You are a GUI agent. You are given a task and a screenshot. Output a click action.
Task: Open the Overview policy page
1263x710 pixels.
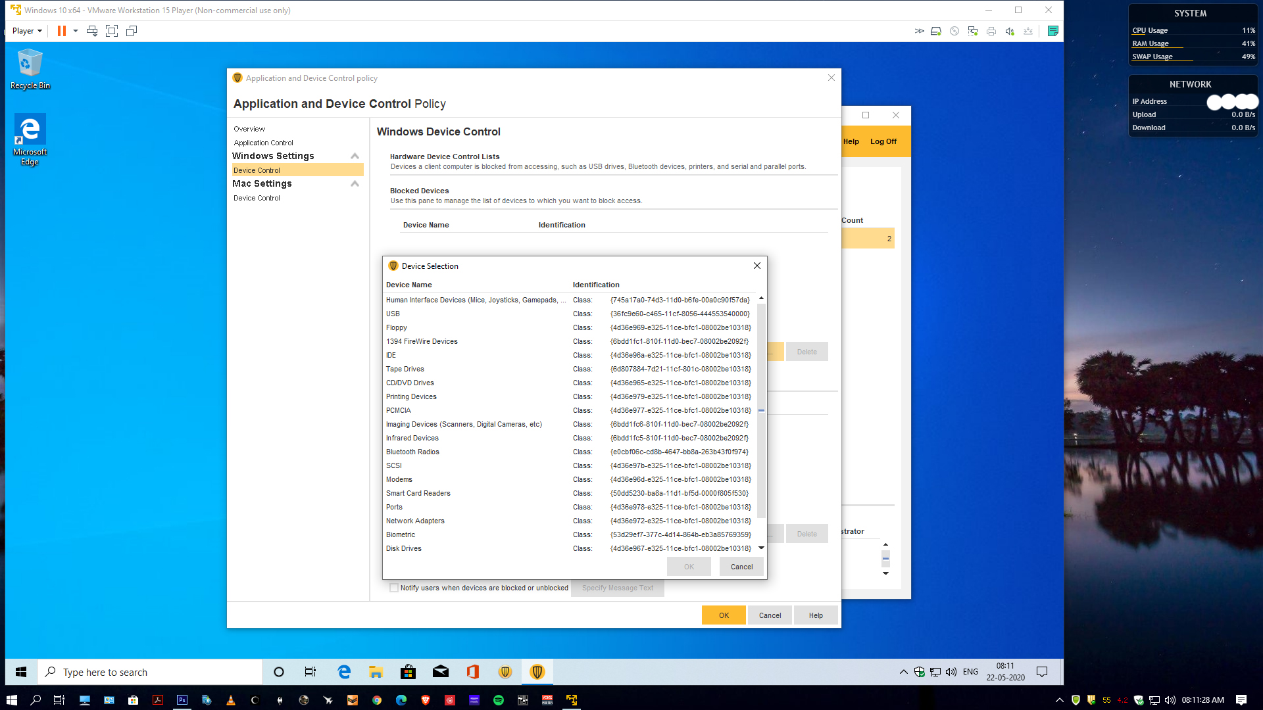point(249,129)
